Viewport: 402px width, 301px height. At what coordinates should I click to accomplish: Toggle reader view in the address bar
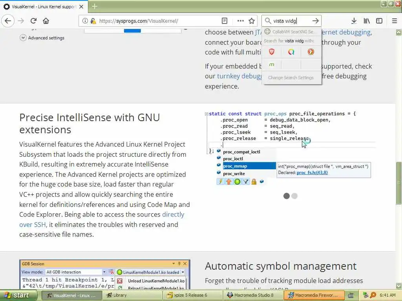[224, 21]
